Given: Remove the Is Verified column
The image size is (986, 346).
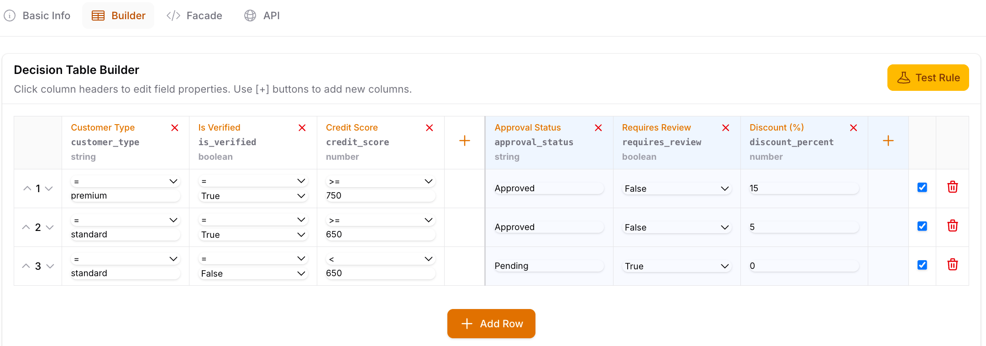Looking at the screenshot, I should pos(302,128).
